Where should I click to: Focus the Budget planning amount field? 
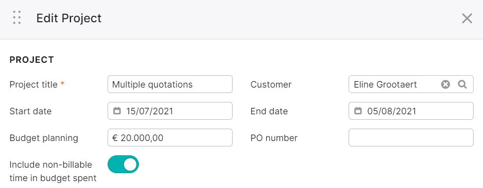pos(170,138)
